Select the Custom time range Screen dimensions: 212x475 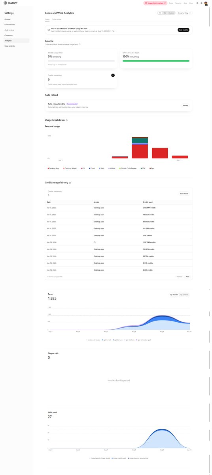(x=171, y=13)
